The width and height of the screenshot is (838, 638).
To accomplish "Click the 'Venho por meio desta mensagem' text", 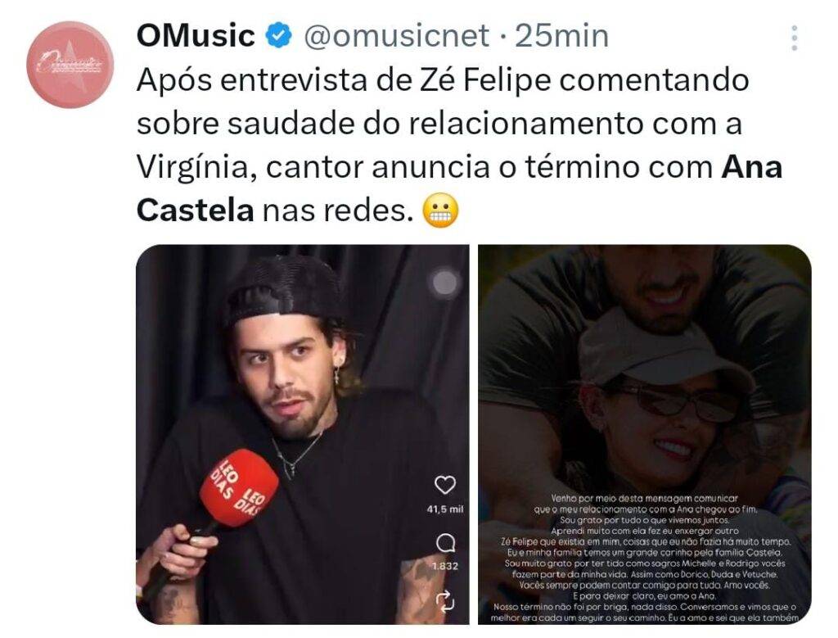I will point(644,498).
